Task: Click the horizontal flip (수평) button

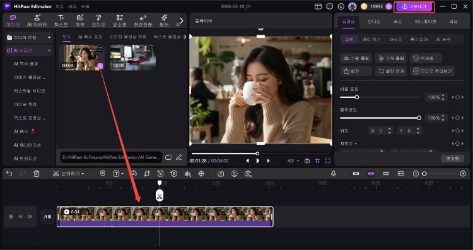Action: pyautogui.click(x=356, y=58)
